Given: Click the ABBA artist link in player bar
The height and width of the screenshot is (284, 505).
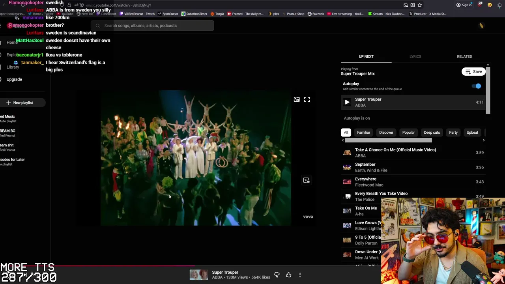Looking at the screenshot, I should (x=217, y=277).
